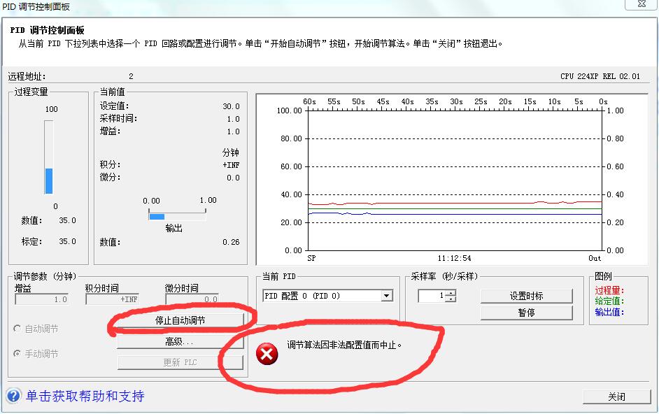Click the 微分 value 0.0
The image size is (659, 414).
[x=233, y=178]
